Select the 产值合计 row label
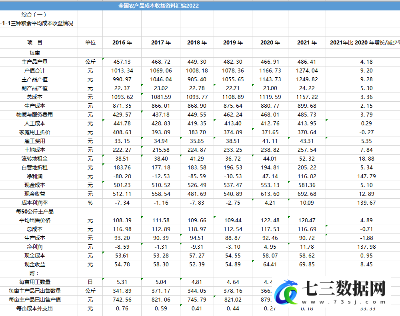 (x=35, y=70)
